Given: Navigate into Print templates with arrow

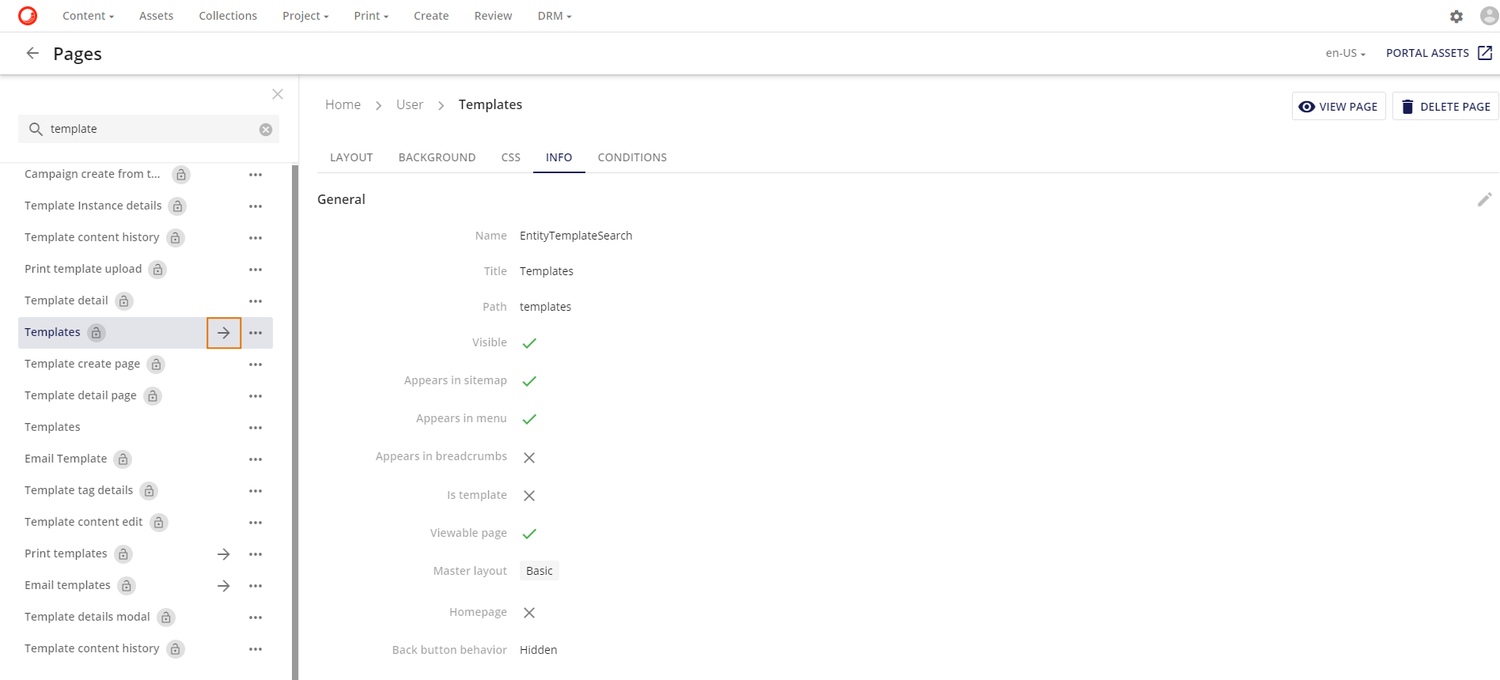Looking at the screenshot, I should click(x=224, y=554).
